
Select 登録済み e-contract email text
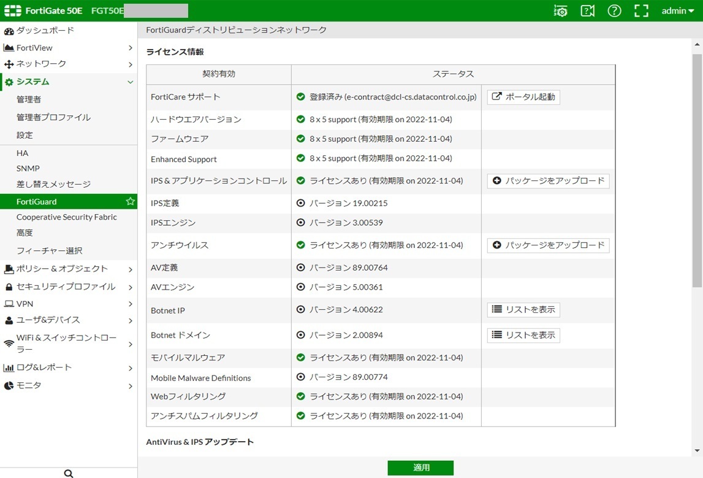[x=393, y=97]
